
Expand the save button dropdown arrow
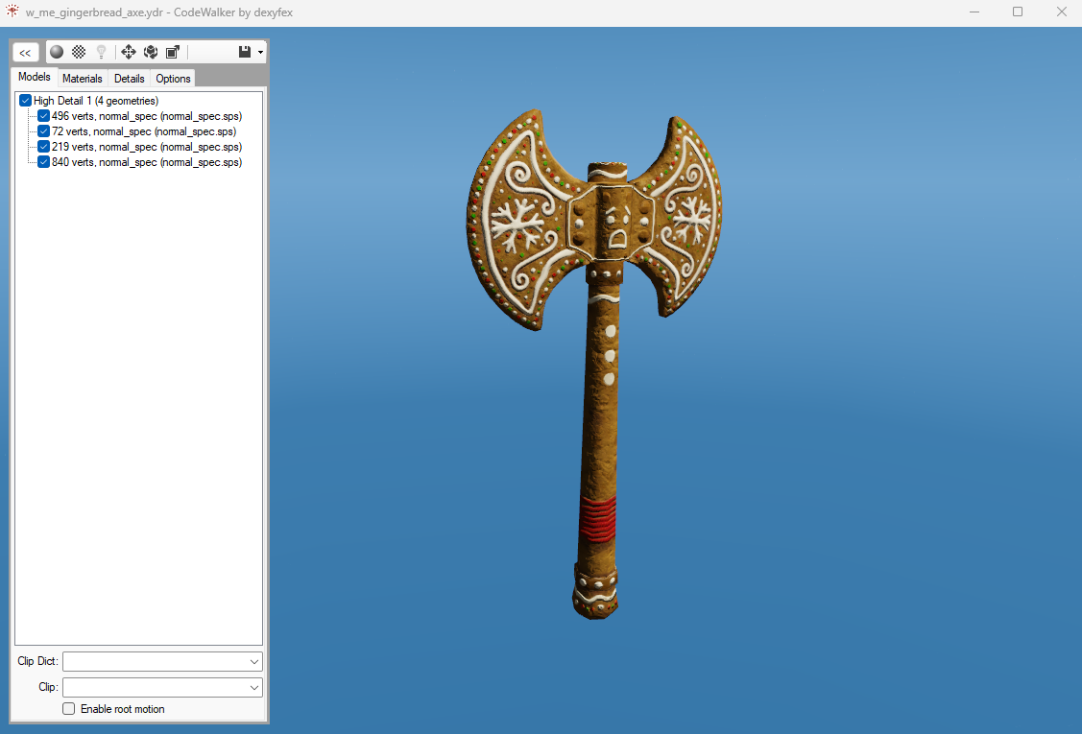click(260, 52)
